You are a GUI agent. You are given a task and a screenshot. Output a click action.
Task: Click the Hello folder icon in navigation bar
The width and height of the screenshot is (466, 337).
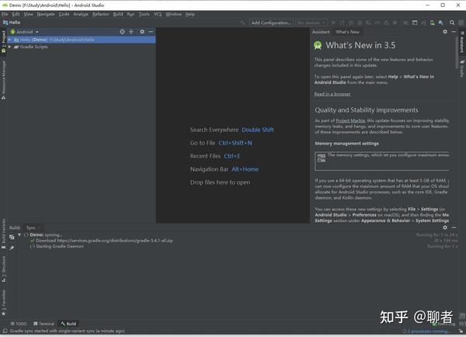tap(5, 23)
